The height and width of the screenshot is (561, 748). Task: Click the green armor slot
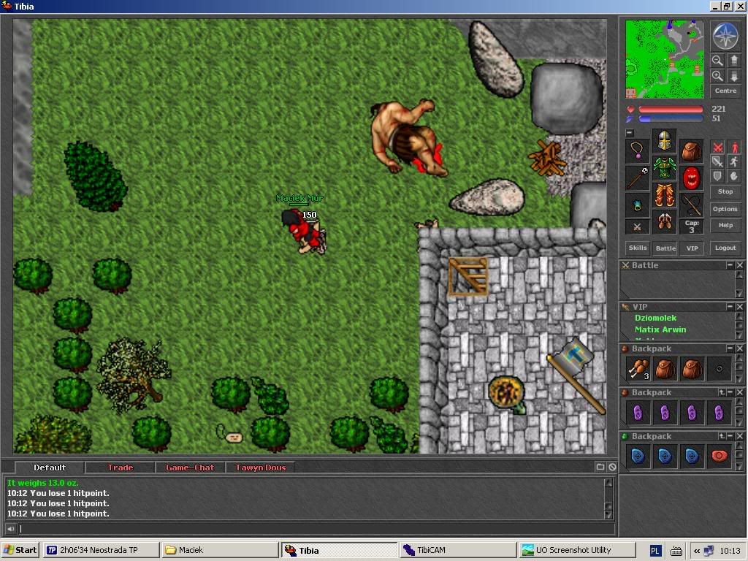(664, 168)
